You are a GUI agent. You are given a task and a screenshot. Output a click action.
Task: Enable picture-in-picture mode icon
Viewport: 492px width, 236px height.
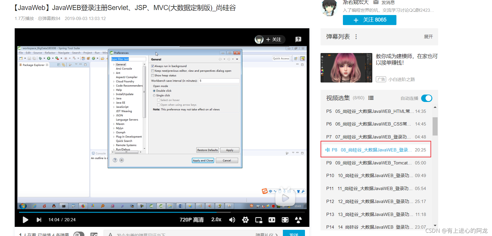[259, 220]
